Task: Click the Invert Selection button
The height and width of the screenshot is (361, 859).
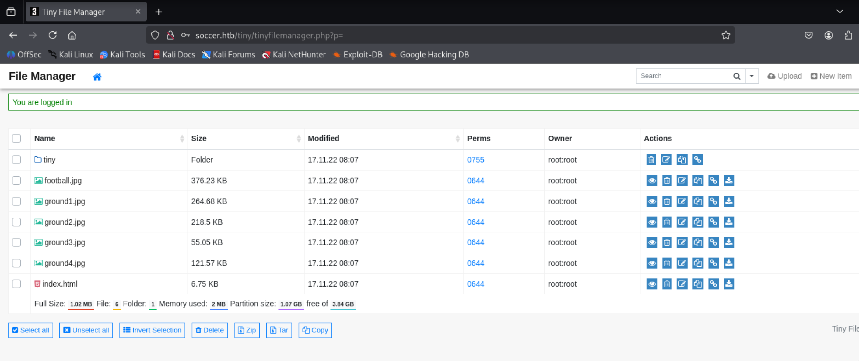Action: coord(152,330)
